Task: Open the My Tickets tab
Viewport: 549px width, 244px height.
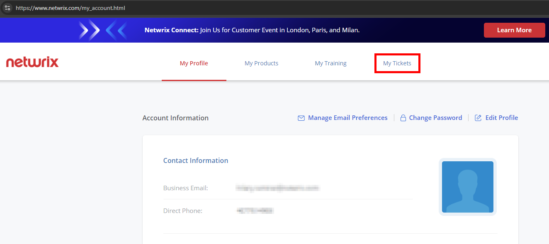Action: tap(397, 63)
